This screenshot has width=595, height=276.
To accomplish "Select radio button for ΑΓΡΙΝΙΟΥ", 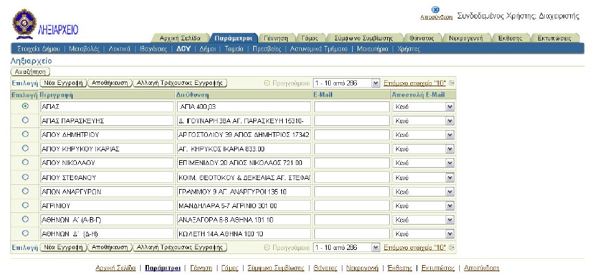I will (x=25, y=205).
